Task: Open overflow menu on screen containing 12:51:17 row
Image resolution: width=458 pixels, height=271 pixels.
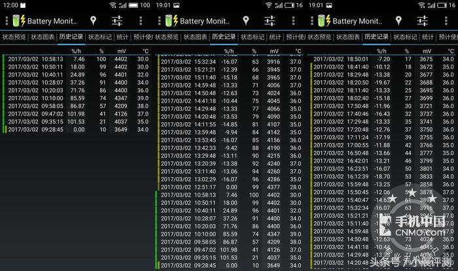Action: (x=293, y=21)
